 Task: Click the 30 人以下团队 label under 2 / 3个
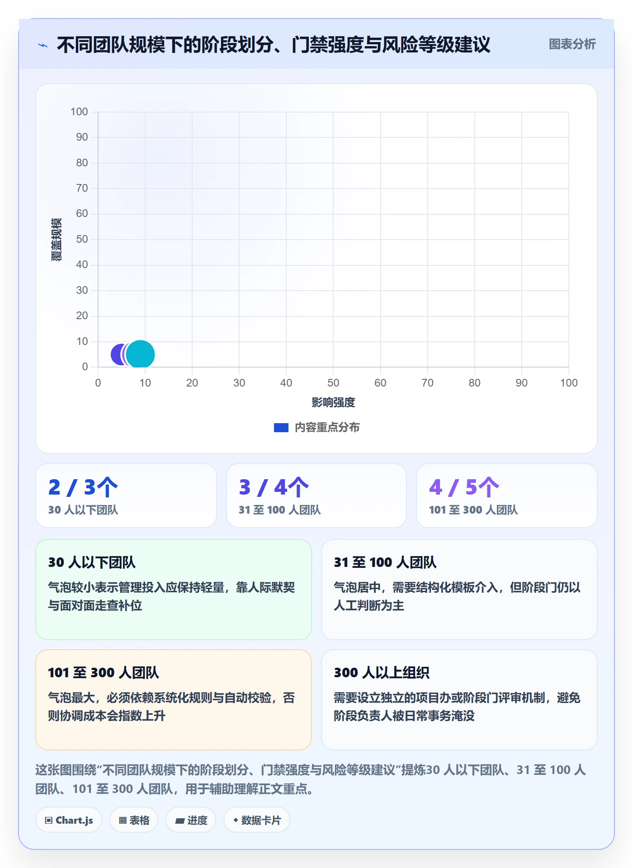pos(83,510)
